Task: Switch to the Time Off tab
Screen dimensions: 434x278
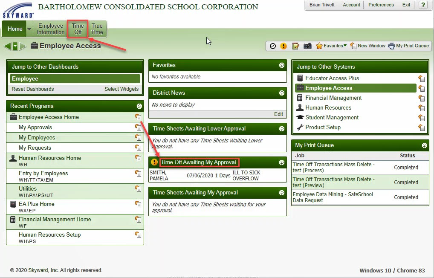Action: 77,29
